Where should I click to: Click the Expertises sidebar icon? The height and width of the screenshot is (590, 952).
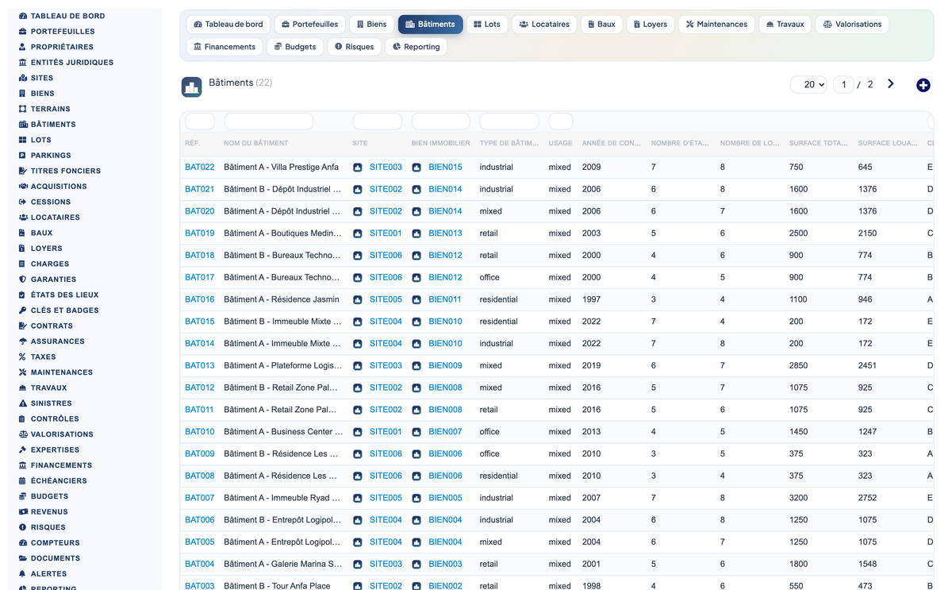coord(22,449)
